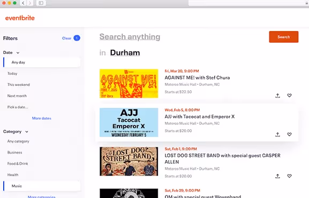Image resolution: width=309 pixels, height=198 pixels.
Task: Go back with browser back arrow
Action: (x=23, y=3)
